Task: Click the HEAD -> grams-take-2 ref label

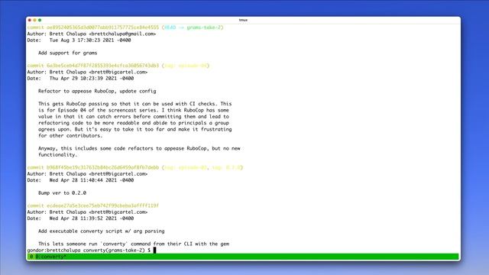Action: click(193, 27)
